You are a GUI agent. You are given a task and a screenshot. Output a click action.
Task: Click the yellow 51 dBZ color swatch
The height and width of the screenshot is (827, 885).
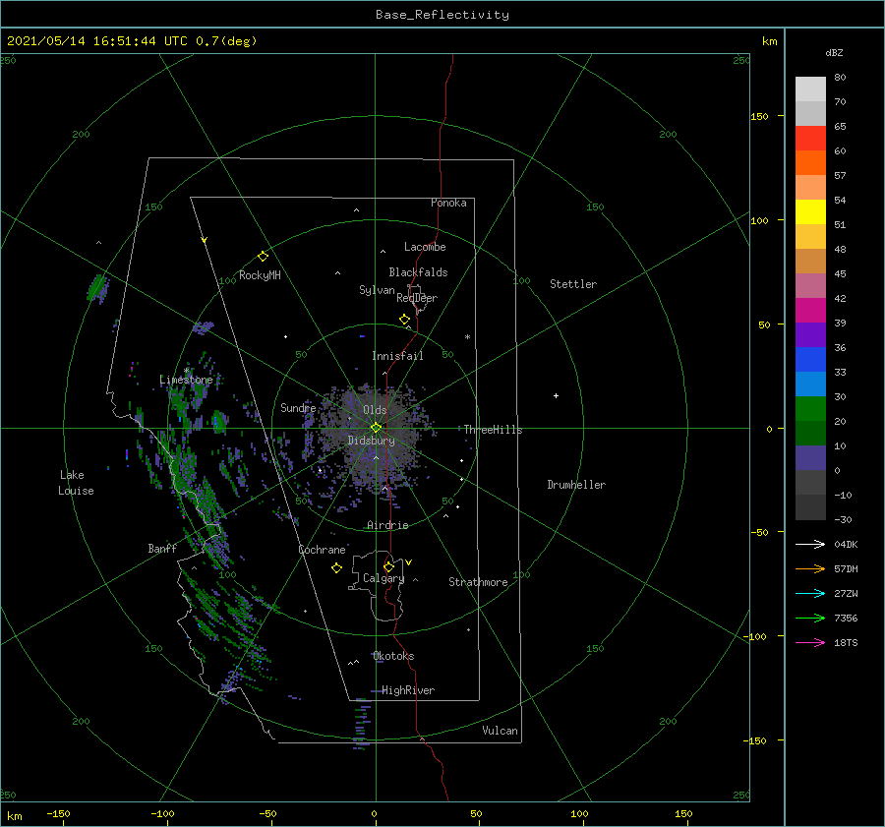[x=810, y=211]
